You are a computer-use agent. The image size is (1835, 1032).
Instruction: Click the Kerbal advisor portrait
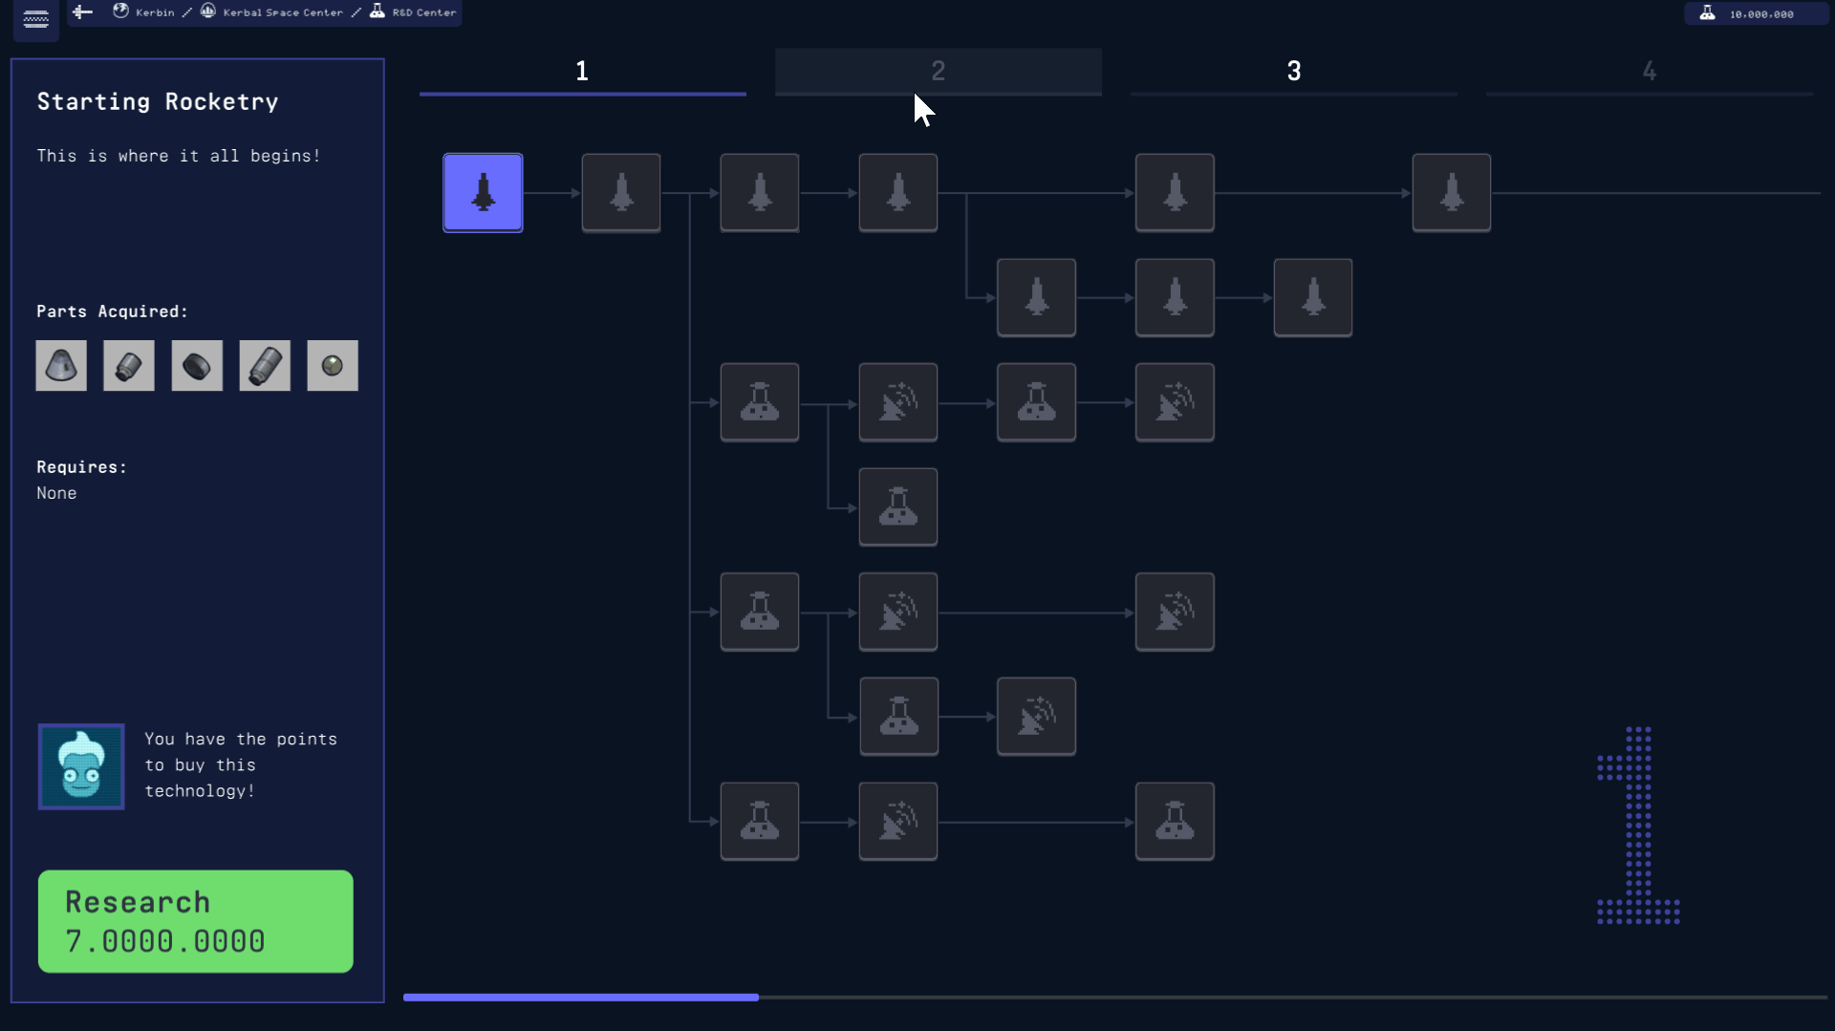(81, 766)
